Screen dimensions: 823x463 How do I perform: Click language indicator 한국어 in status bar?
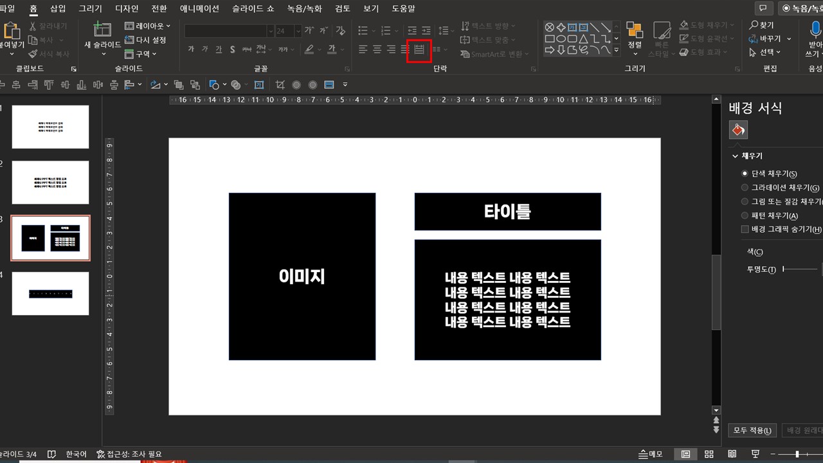(x=76, y=454)
